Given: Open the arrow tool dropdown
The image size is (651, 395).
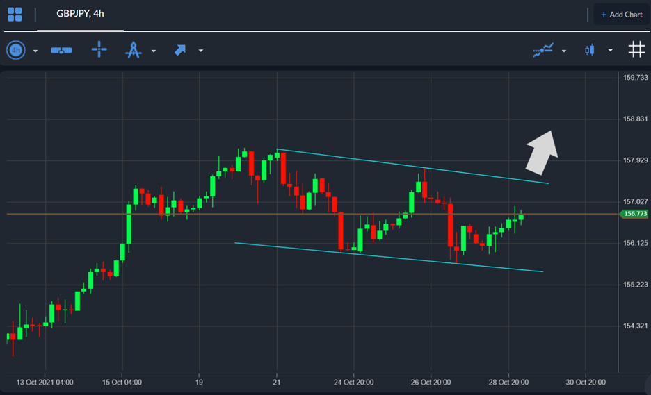Looking at the screenshot, I should point(201,51).
